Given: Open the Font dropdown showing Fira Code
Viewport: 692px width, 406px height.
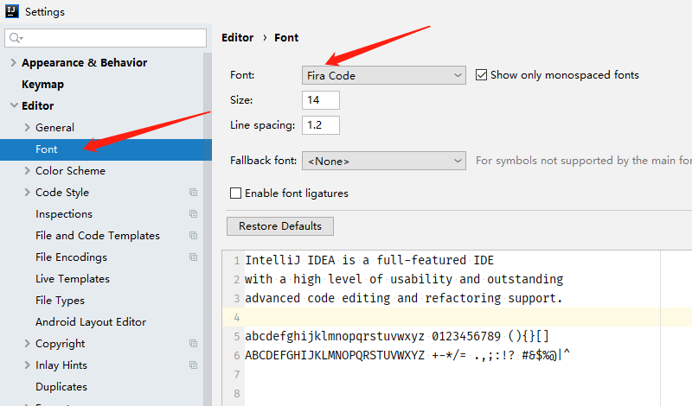Looking at the screenshot, I should (x=383, y=75).
